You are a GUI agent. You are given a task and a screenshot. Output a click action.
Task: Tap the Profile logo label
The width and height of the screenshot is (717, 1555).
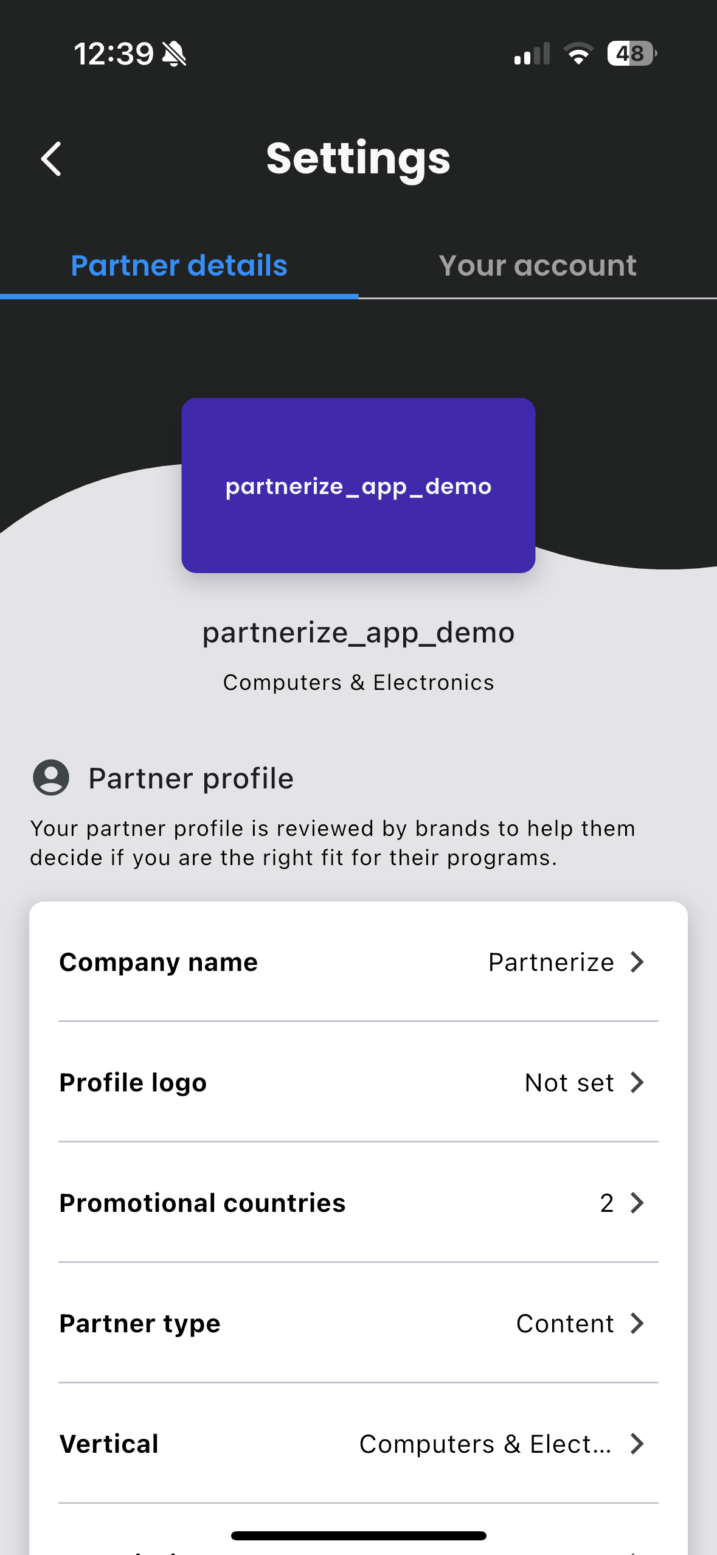pos(133,1082)
